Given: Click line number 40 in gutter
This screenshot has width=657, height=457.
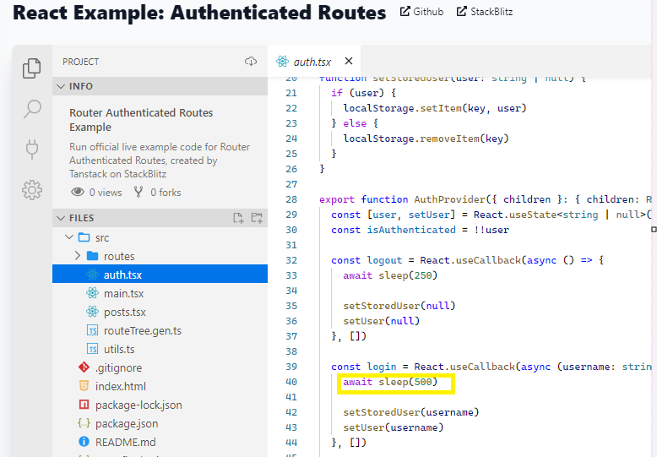Looking at the screenshot, I should [291, 382].
